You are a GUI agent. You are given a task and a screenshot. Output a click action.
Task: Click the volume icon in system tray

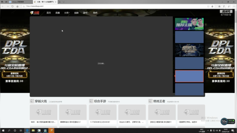217,131
